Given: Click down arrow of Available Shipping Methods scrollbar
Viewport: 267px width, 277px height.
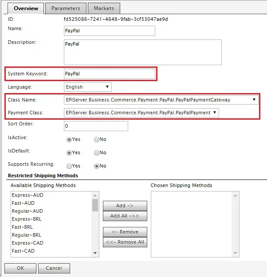Looking at the screenshot, I should point(95,253).
